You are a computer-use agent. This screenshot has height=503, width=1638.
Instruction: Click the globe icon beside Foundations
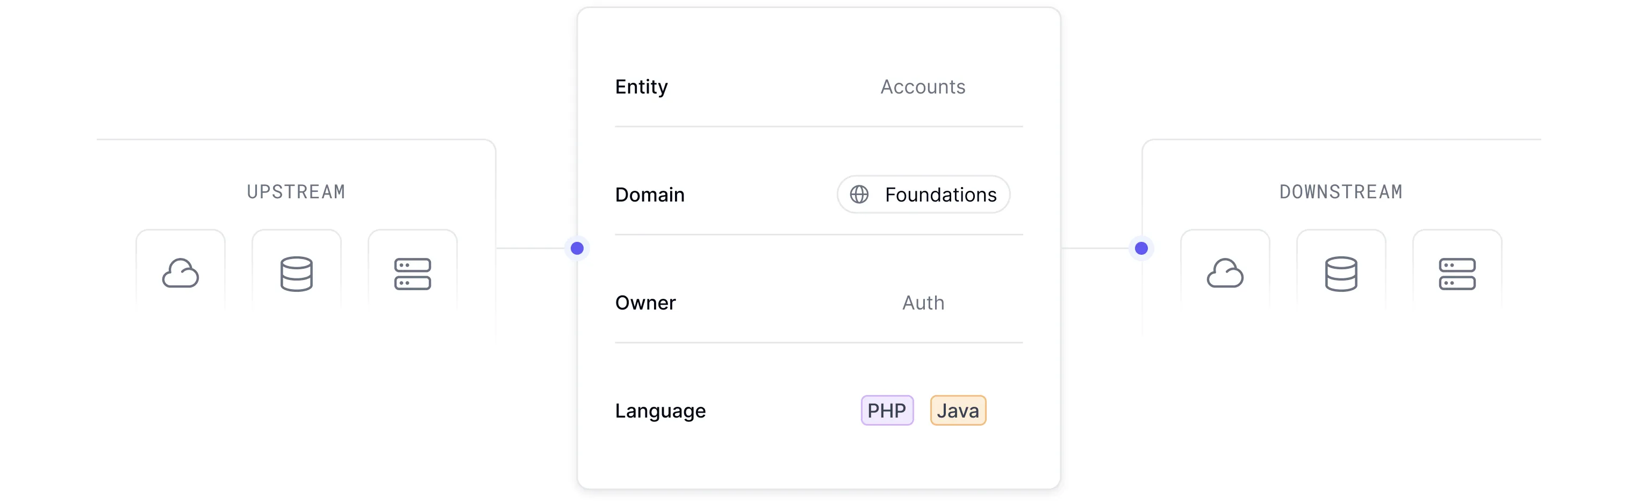pyautogui.click(x=860, y=195)
